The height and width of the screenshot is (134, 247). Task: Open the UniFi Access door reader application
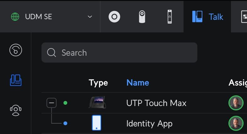[x=170, y=17]
